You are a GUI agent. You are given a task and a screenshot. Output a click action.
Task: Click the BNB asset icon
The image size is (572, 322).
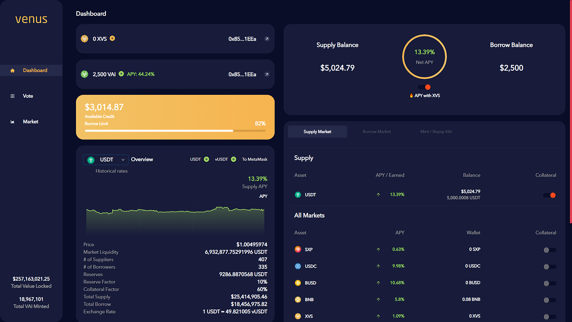click(x=298, y=300)
